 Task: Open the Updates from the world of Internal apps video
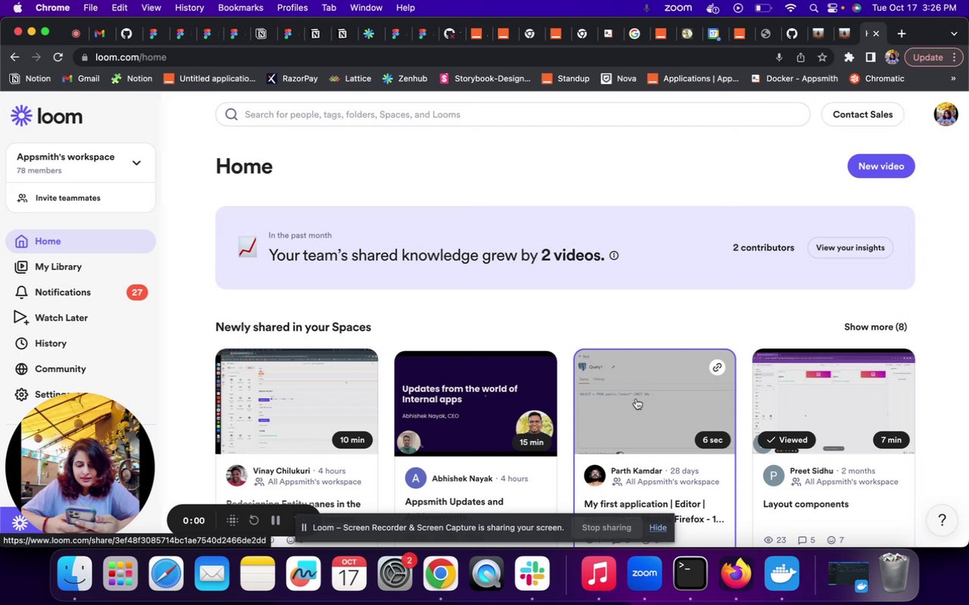pyautogui.click(x=475, y=403)
